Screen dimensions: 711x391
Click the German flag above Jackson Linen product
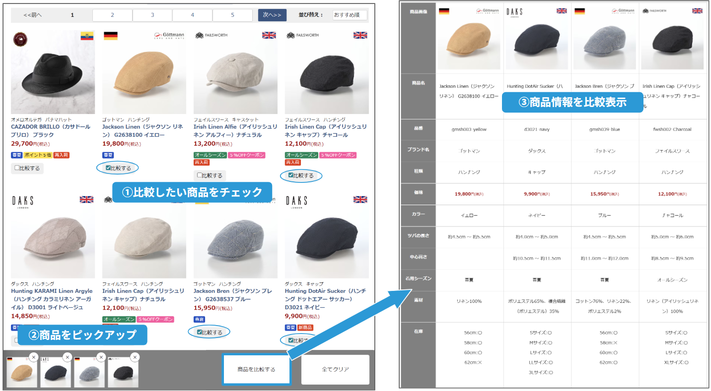point(110,36)
